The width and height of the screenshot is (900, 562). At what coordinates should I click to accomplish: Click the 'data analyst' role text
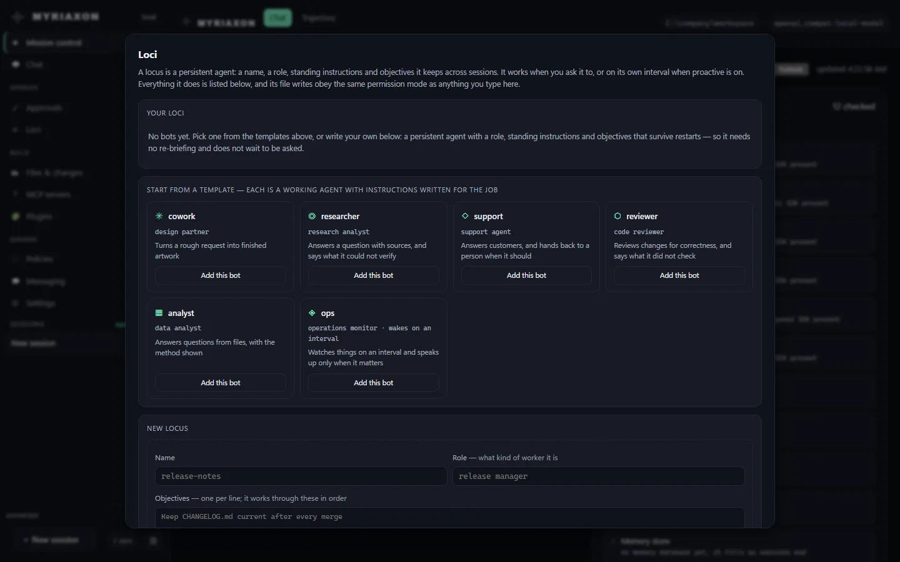(x=178, y=328)
